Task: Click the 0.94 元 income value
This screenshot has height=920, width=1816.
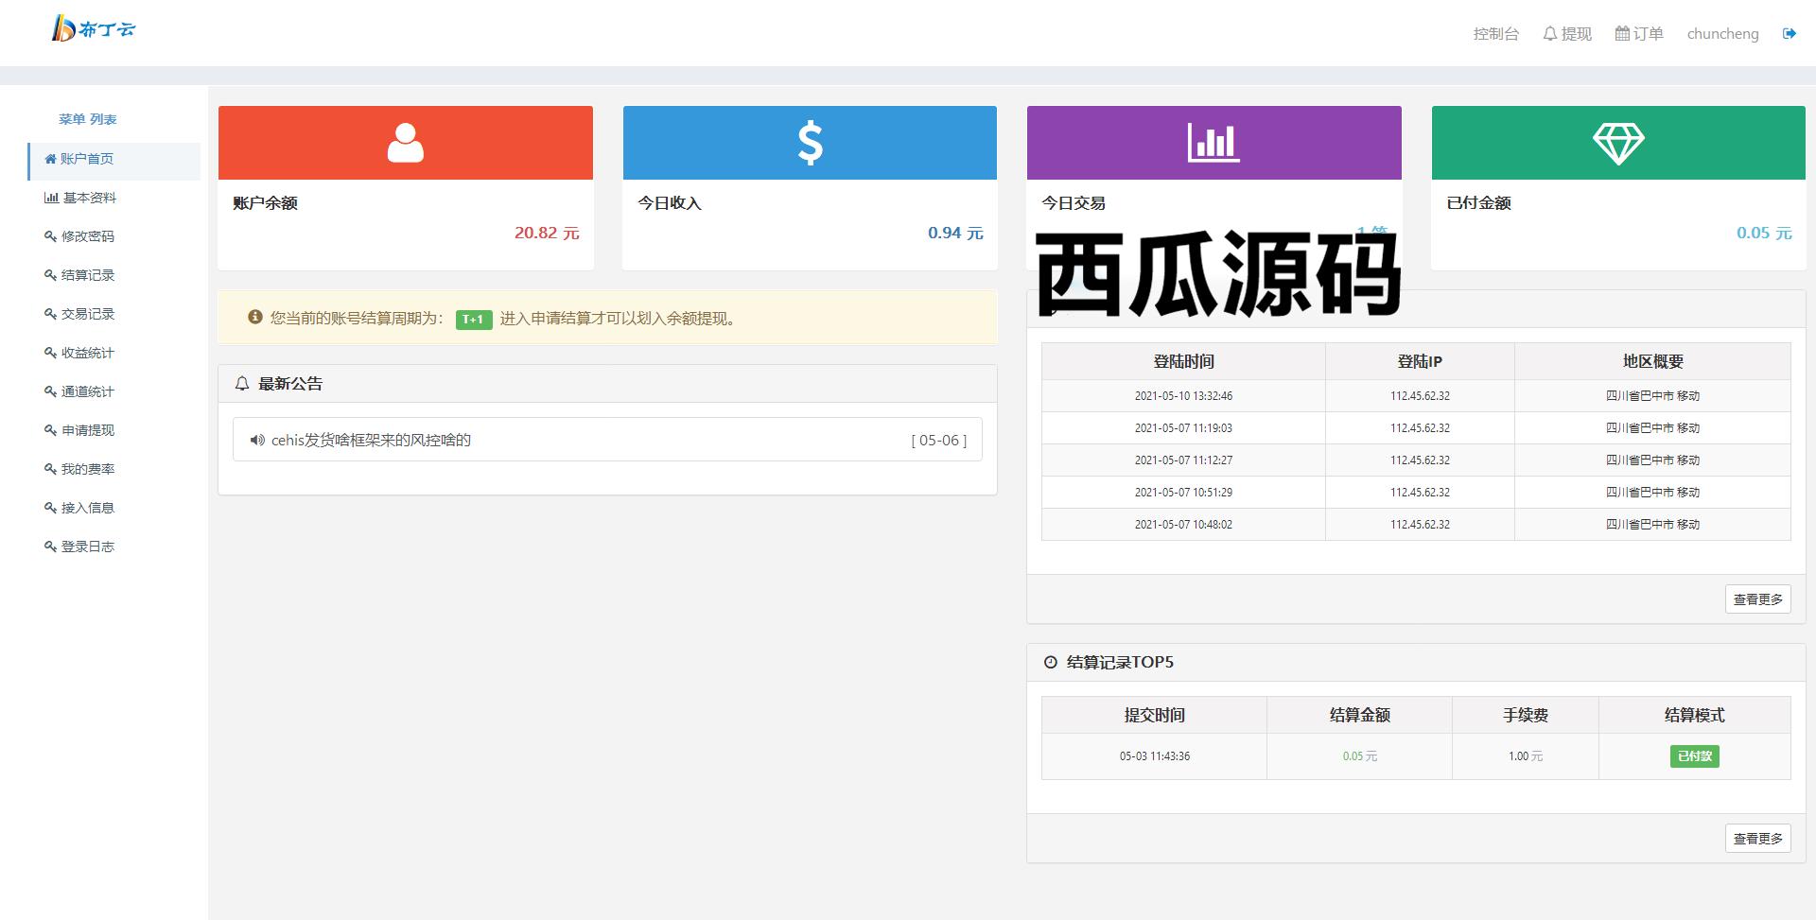Action: pos(955,233)
